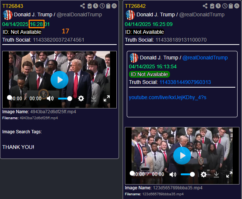Click the share icon on card TT26843
Image resolution: width=242 pixels, height=199 pixels.
(x=83, y=6)
